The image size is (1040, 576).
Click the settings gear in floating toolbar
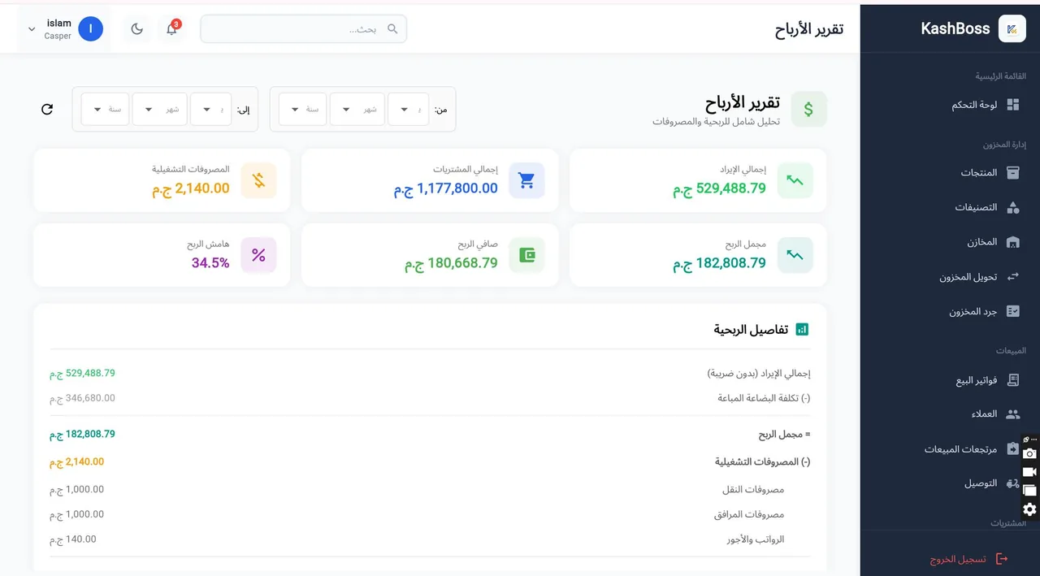pyautogui.click(x=1029, y=509)
